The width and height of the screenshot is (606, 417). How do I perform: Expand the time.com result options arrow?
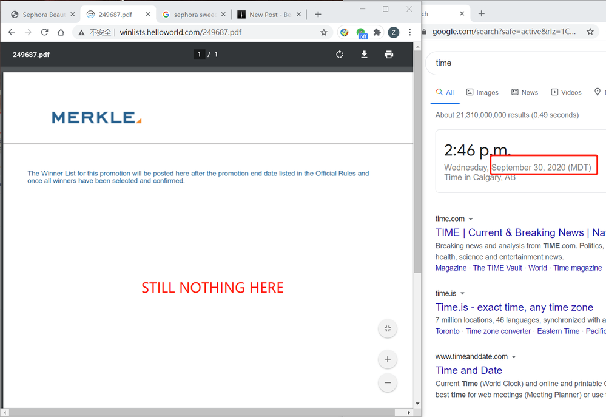click(x=471, y=219)
